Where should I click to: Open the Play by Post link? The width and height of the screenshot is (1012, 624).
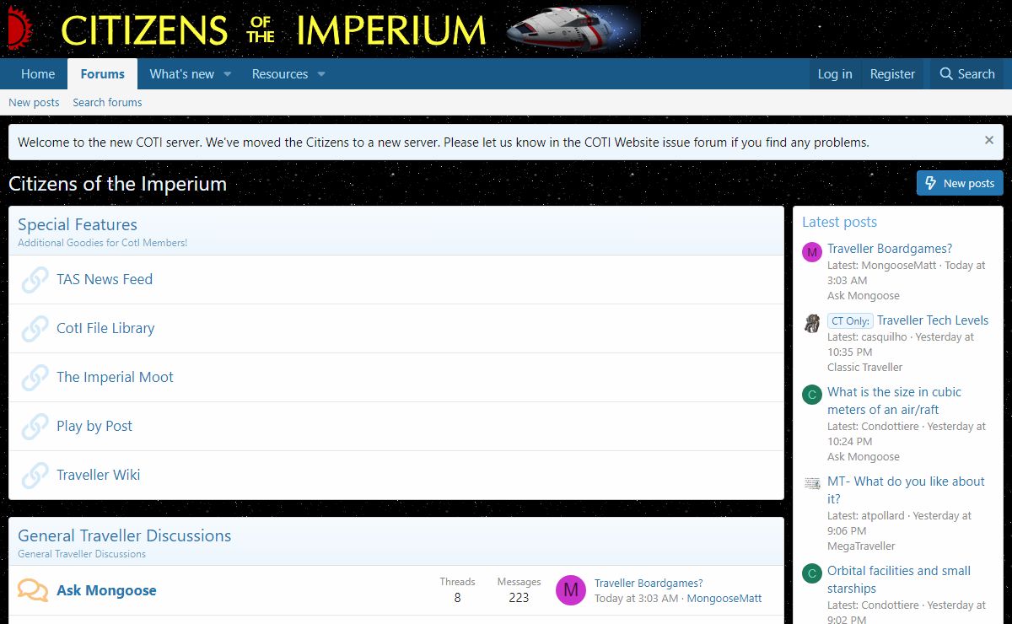coord(94,426)
